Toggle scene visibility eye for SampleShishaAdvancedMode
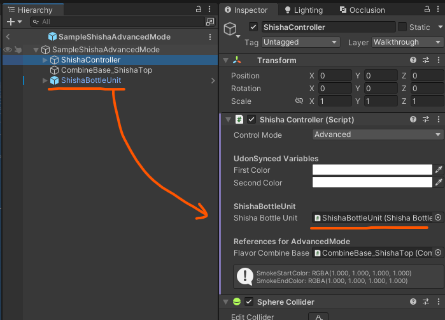445x320 pixels. (x=8, y=50)
